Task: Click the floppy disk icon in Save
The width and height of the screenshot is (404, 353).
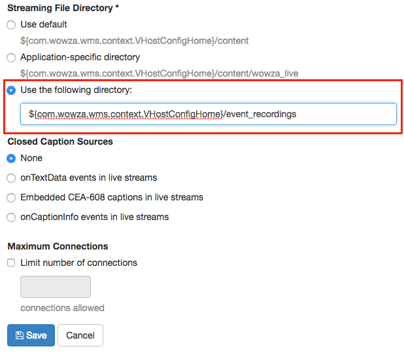Action: (20, 335)
